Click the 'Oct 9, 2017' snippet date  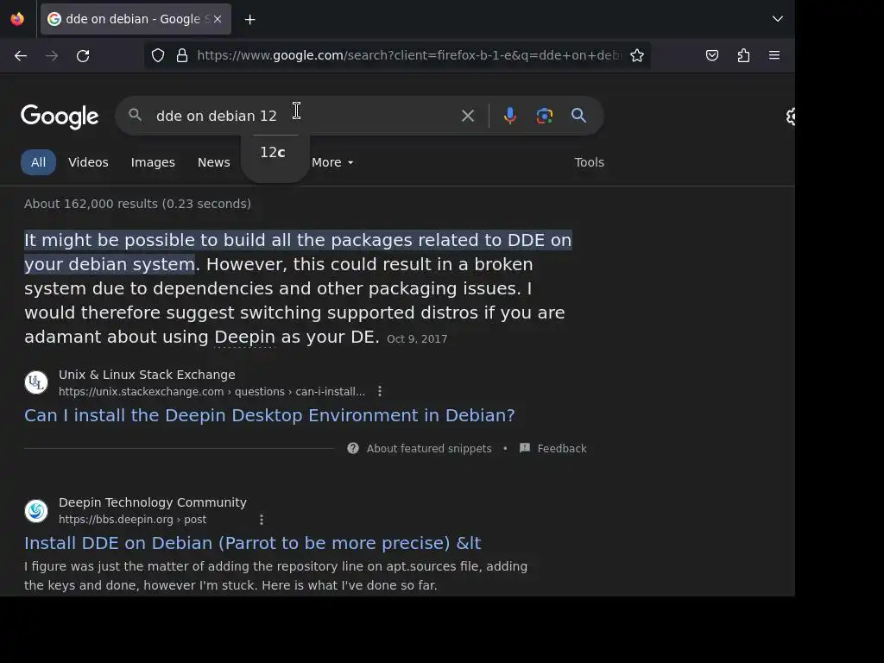[417, 338]
